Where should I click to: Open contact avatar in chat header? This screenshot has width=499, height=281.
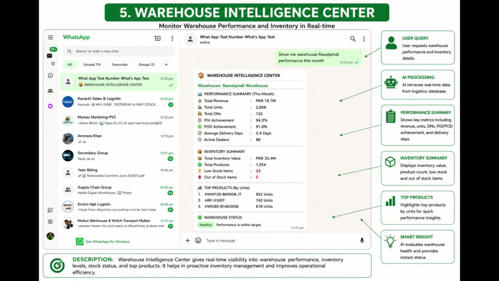pos(190,39)
